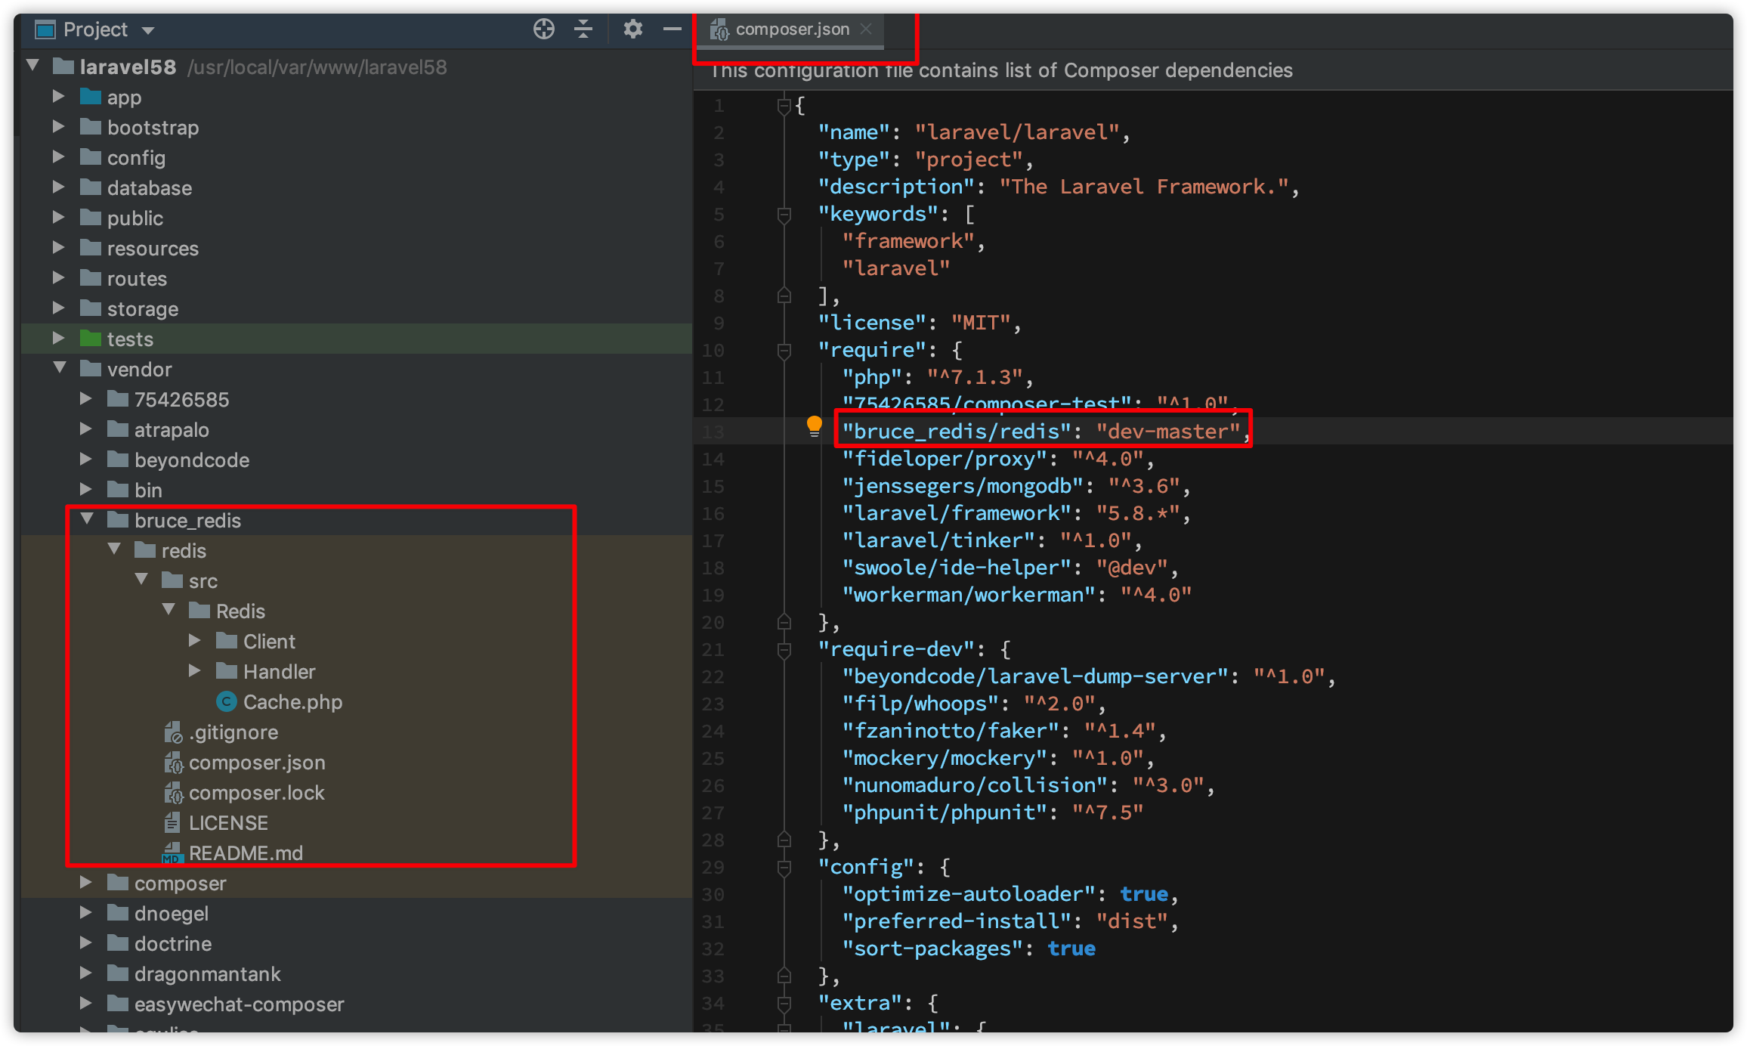Collapse the vendor folder
The height and width of the screenshot is (1046, 1747).
[x=60, y=369]
